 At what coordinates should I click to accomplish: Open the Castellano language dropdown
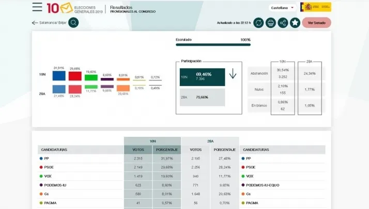(283, 8)
